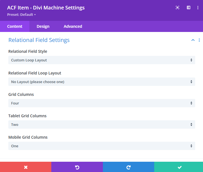Open the Relational Field Loop Layout dropdown
This screenshot has height=172, width=203.
pos(102,82)
